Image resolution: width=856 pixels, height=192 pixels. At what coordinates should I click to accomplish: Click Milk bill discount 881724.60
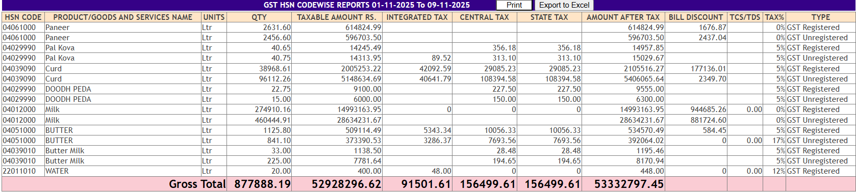[708, 120]
